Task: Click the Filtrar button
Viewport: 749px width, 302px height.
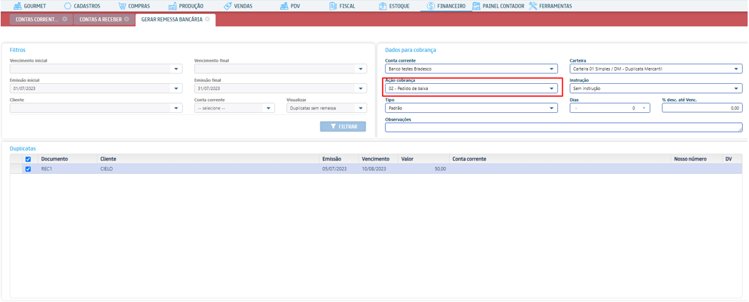Action: click(343, 127)
